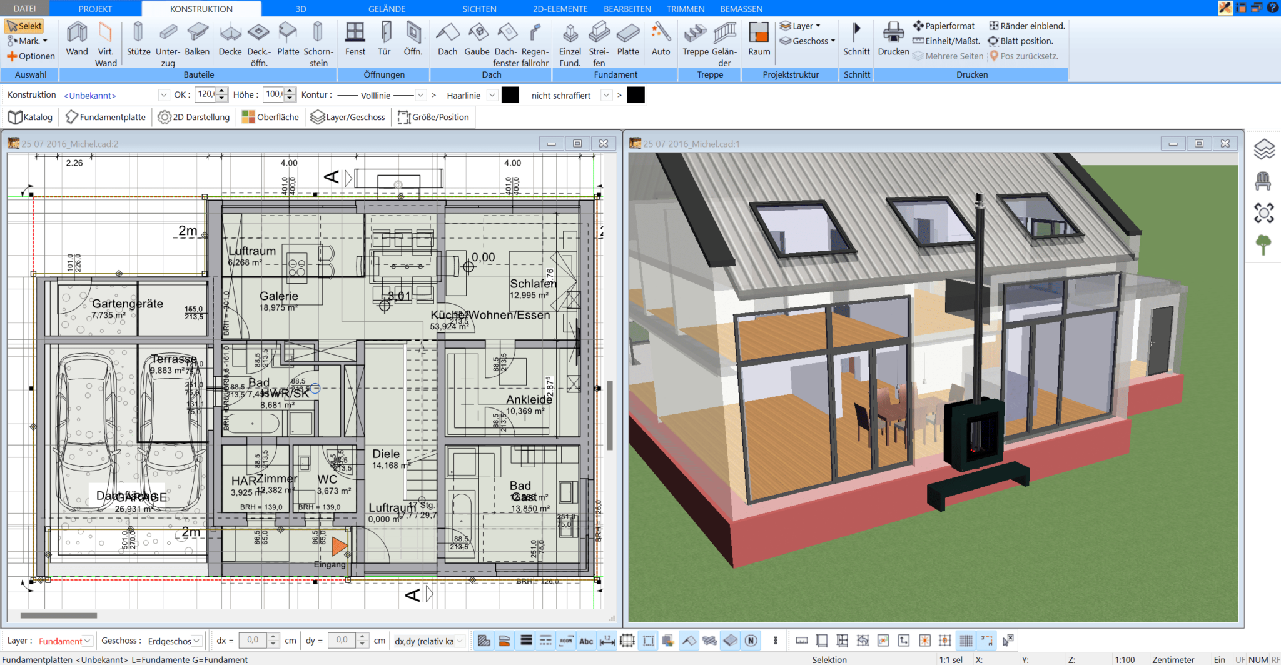Switch to the GELÄNDE ribbon tab
This screenshot has width=1281, height=665.
pyautogui.click(x=387, y=9)
